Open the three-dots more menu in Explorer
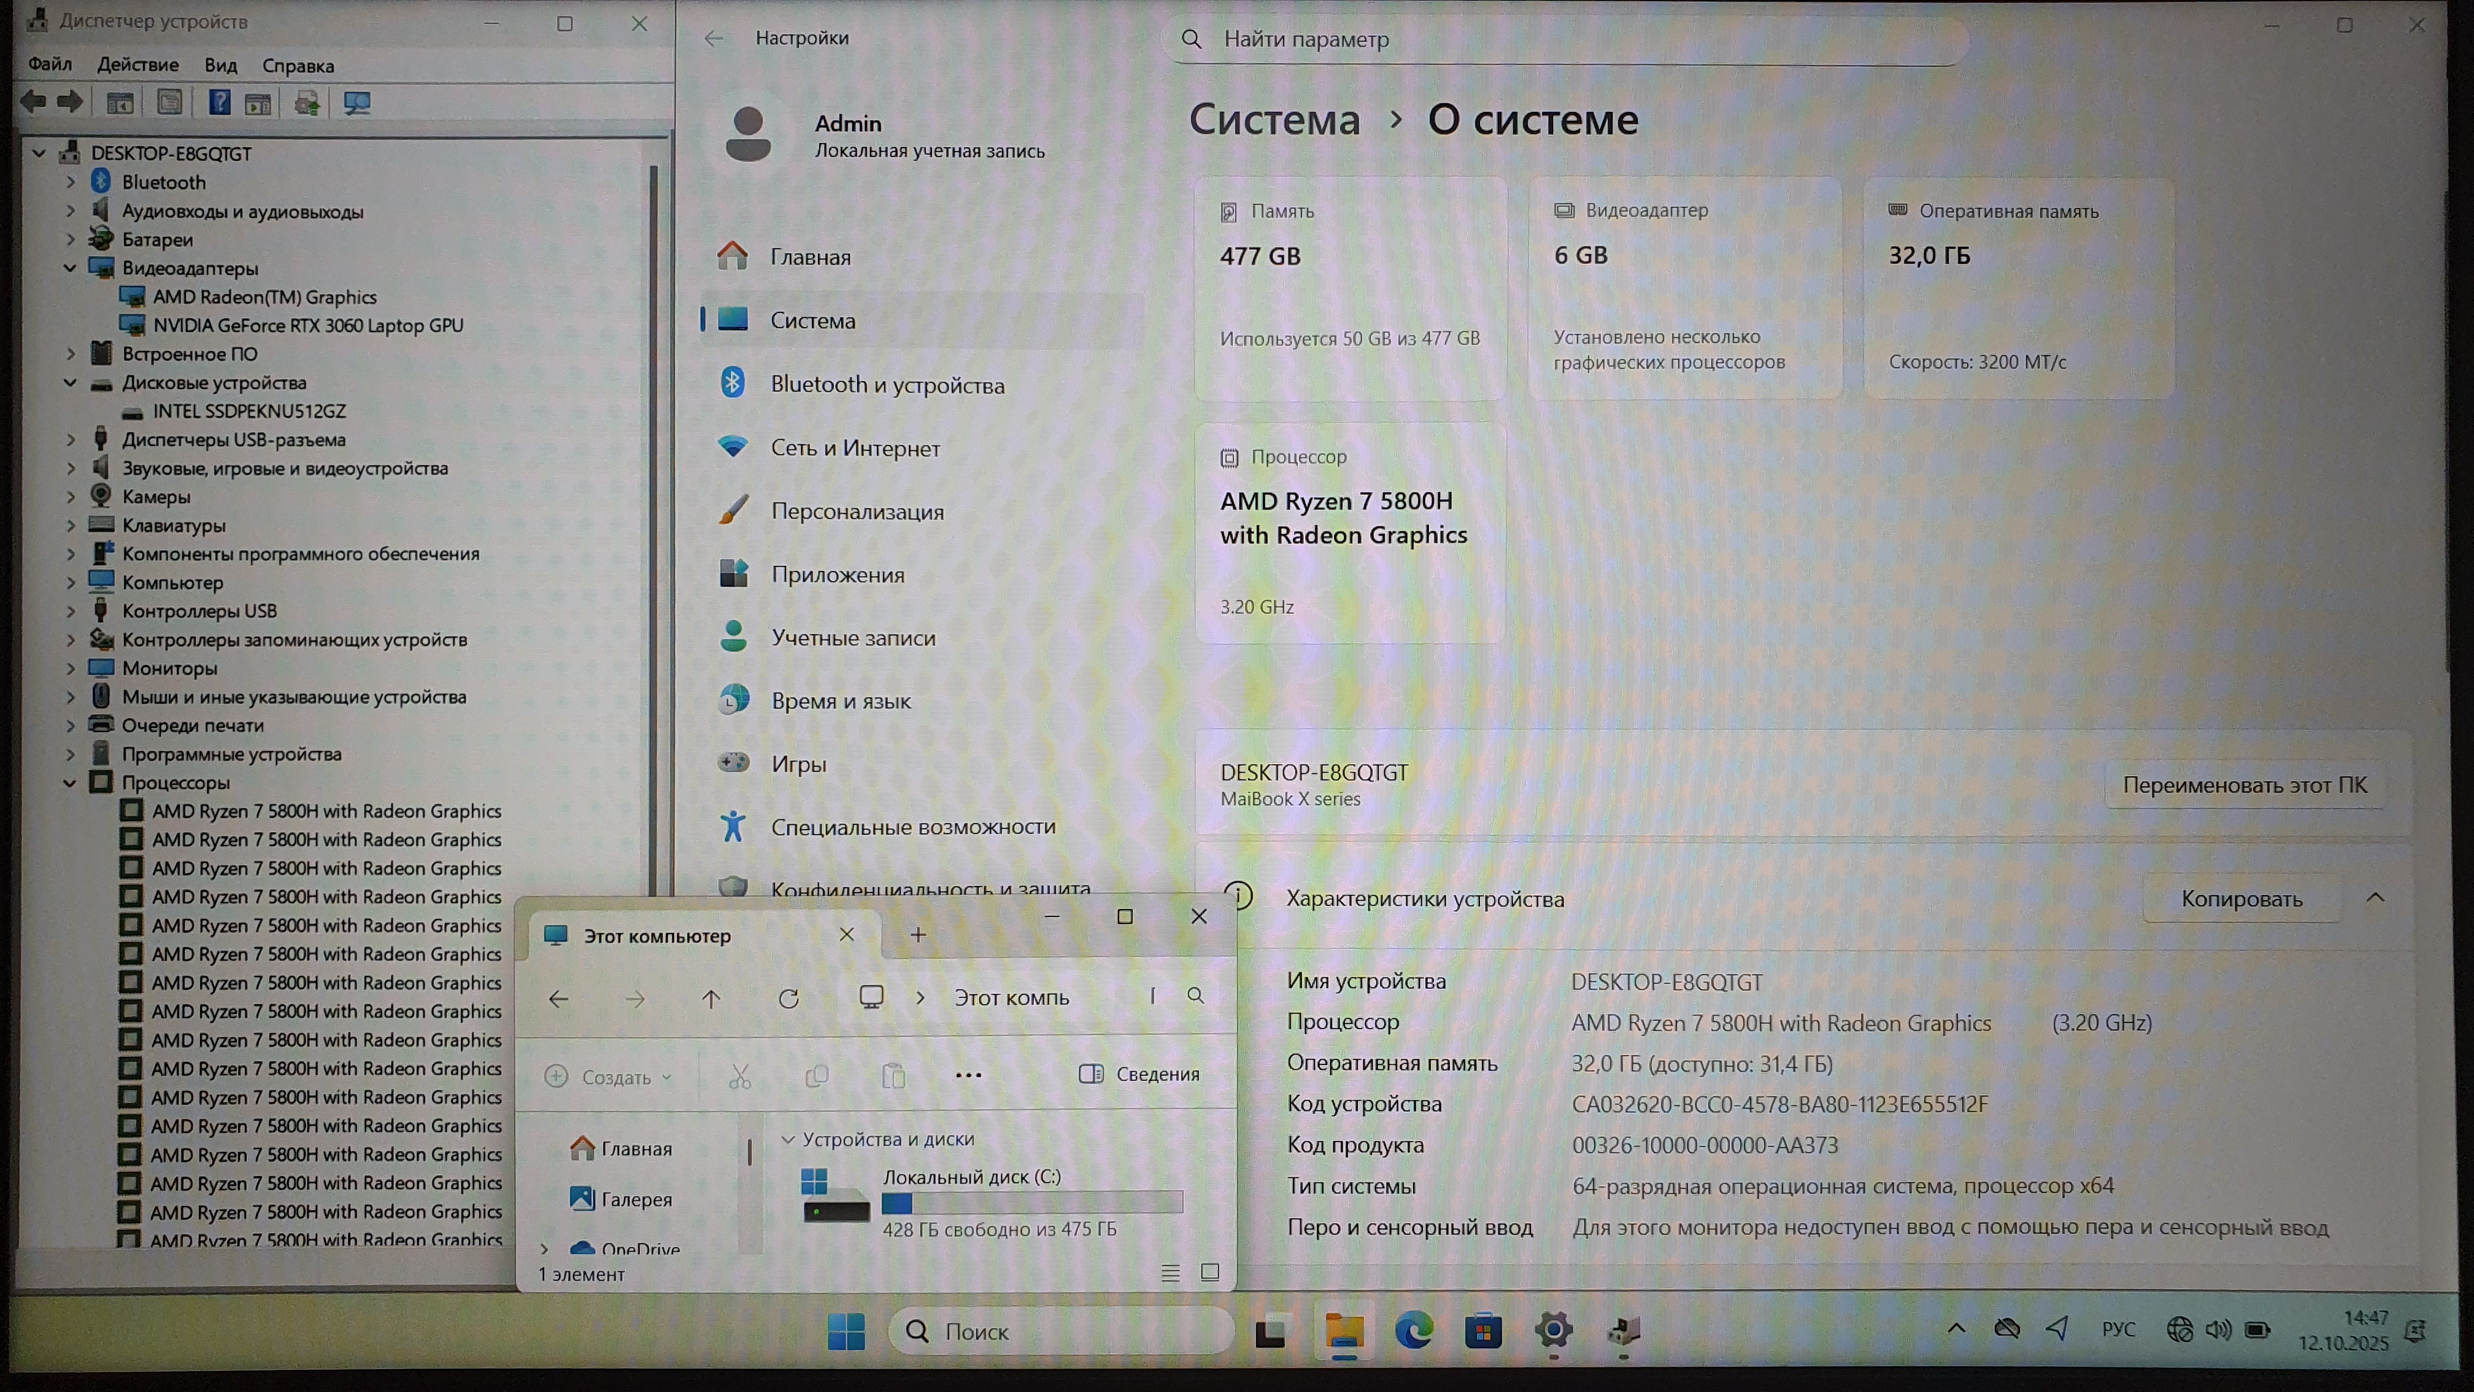Image resolution: width=2474 pixels, height=1392 pixels. (968, 1075)
